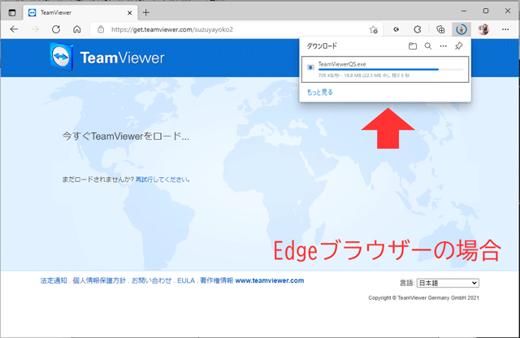Open 法定通知 legal notice link
The height and width of the screenshot is (338, 520).
coord(54,280)
